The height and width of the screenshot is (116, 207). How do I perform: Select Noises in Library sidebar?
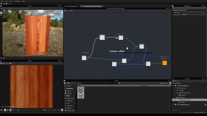tap(69, 91)
